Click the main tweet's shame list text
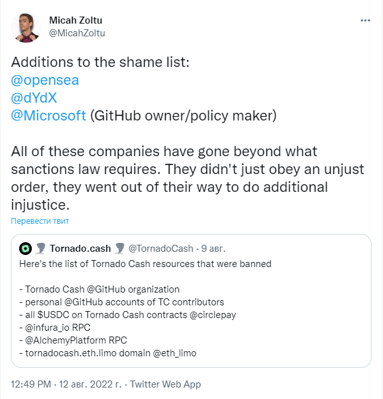 pyautogui.click(x=99, y=62)
